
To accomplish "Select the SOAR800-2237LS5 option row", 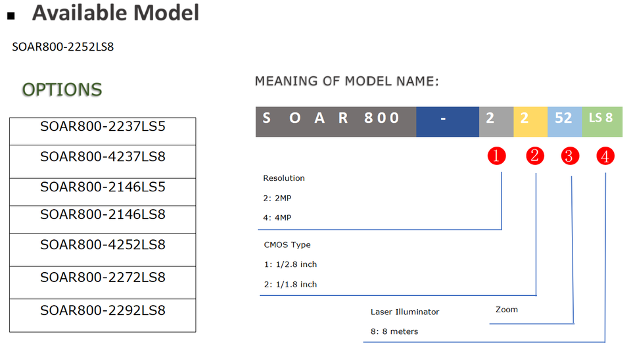I will tap(103, 128).
